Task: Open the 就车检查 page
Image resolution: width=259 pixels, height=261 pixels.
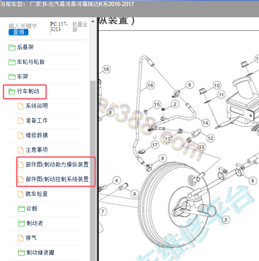Action: pos(37,194)
